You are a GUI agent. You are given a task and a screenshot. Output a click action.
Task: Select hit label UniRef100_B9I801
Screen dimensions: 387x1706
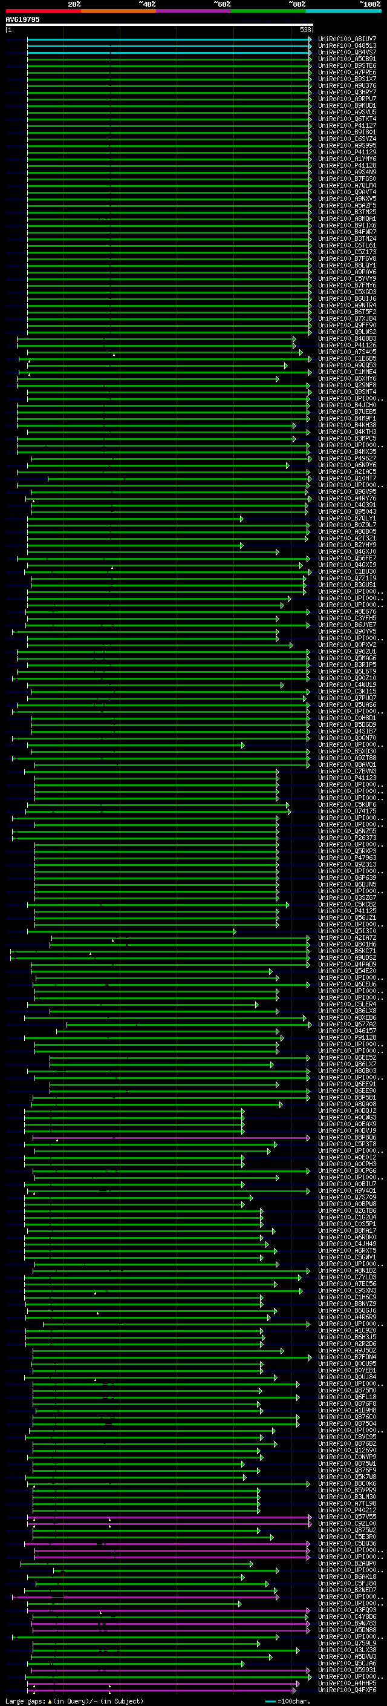pos(347,132)
